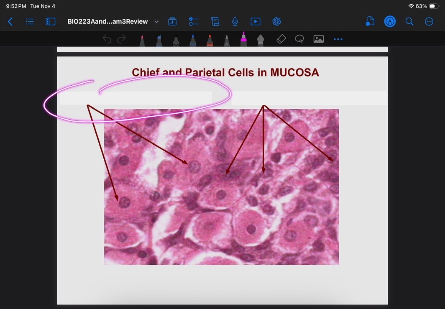Select the text pencil tool labeled A
The width and height of the screenshot is (445, 309).
point(227,41)
